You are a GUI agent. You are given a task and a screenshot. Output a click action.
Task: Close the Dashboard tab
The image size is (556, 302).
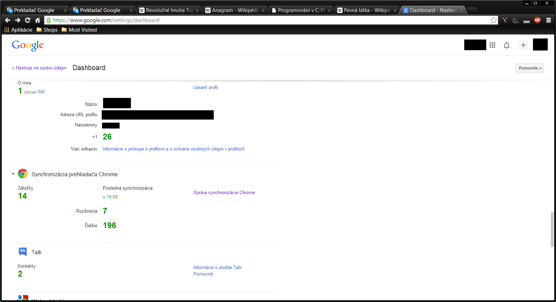[461, 10]
